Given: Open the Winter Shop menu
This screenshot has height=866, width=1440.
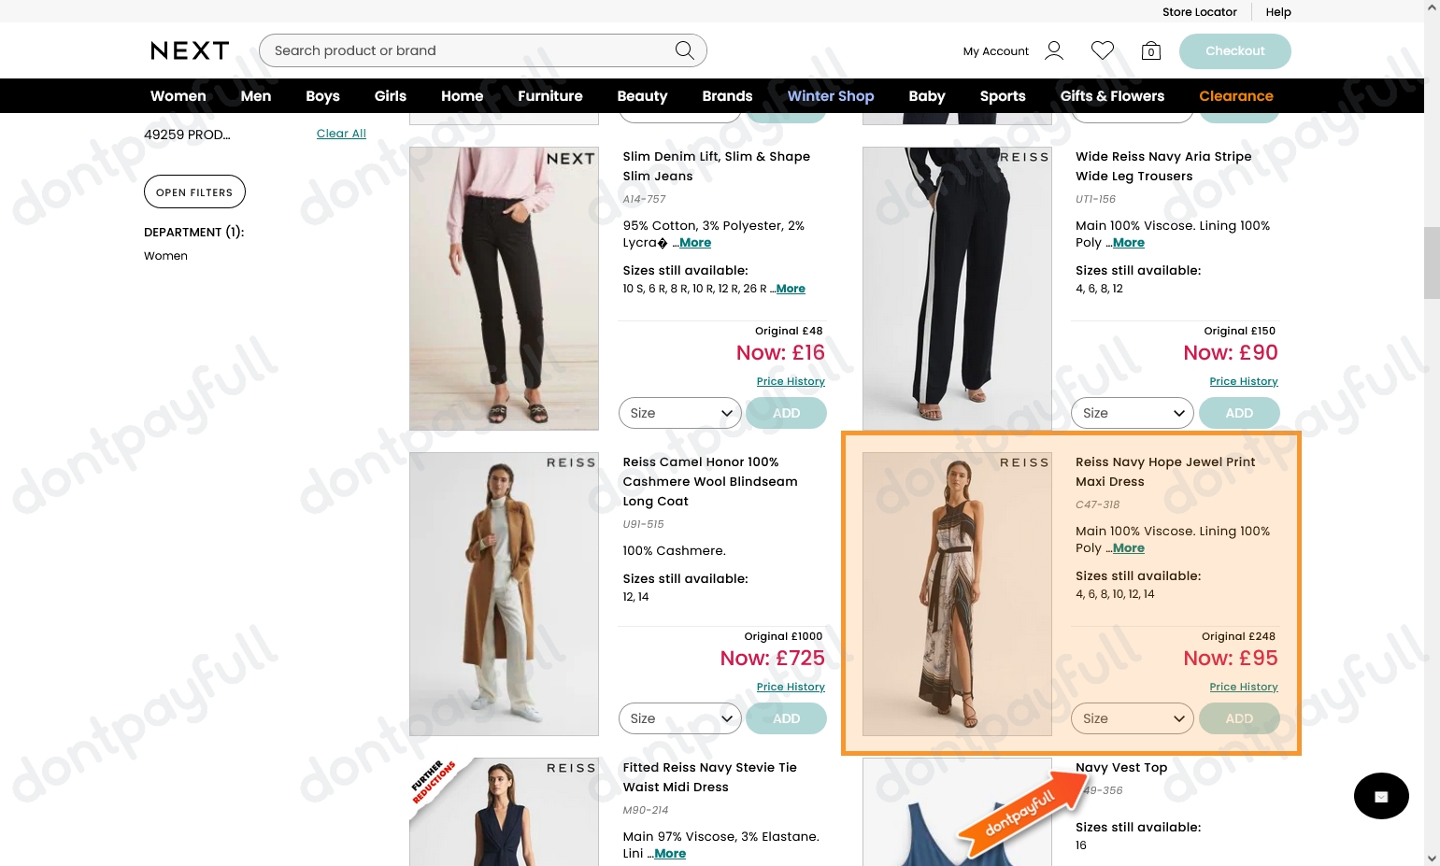Looking at the screenshot, I should 831,96.
